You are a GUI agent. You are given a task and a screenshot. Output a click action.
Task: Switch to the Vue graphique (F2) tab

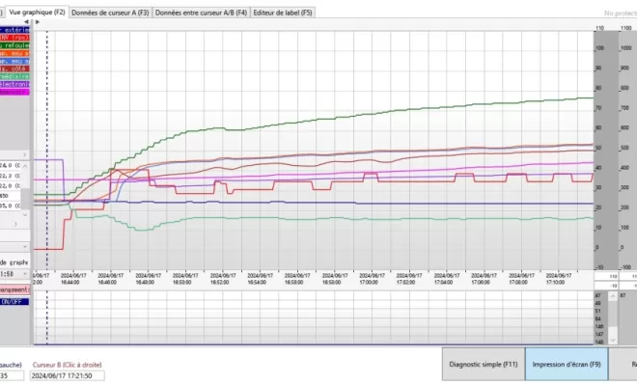click(37, 13)
